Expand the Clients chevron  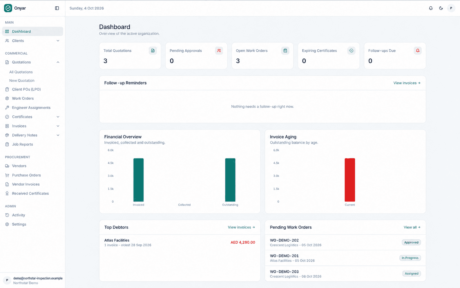[58, 41]
